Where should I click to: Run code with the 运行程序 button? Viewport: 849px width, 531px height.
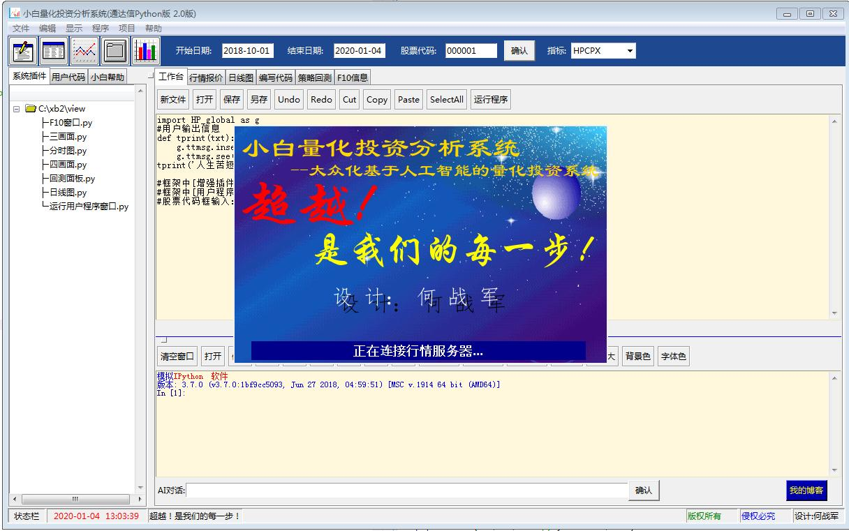tap(490, 99)
